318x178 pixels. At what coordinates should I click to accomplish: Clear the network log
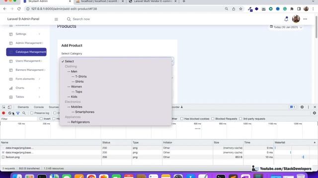pos(9,113)
